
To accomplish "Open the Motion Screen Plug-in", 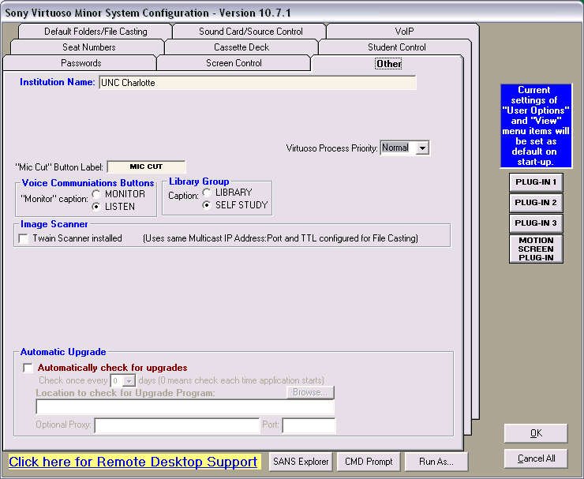I will tap(536, 249).
